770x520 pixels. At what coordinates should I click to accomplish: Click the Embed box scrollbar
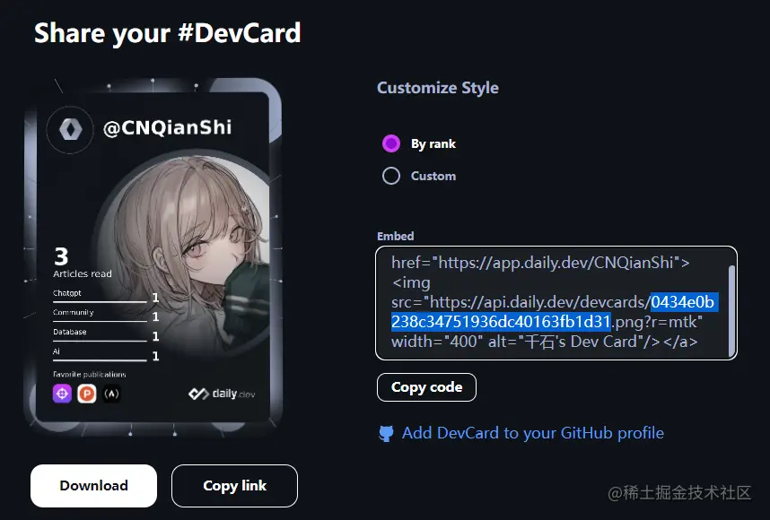click(x=731, y=310)
